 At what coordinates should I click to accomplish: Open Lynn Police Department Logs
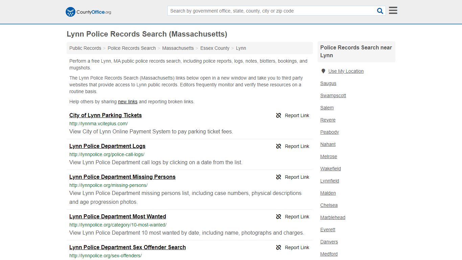pyautogui.click(x=107, y=146)
